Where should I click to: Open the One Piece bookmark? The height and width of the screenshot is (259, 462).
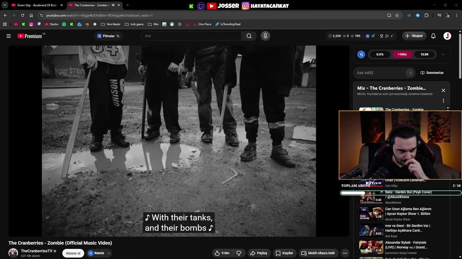[x=202, y=24]
